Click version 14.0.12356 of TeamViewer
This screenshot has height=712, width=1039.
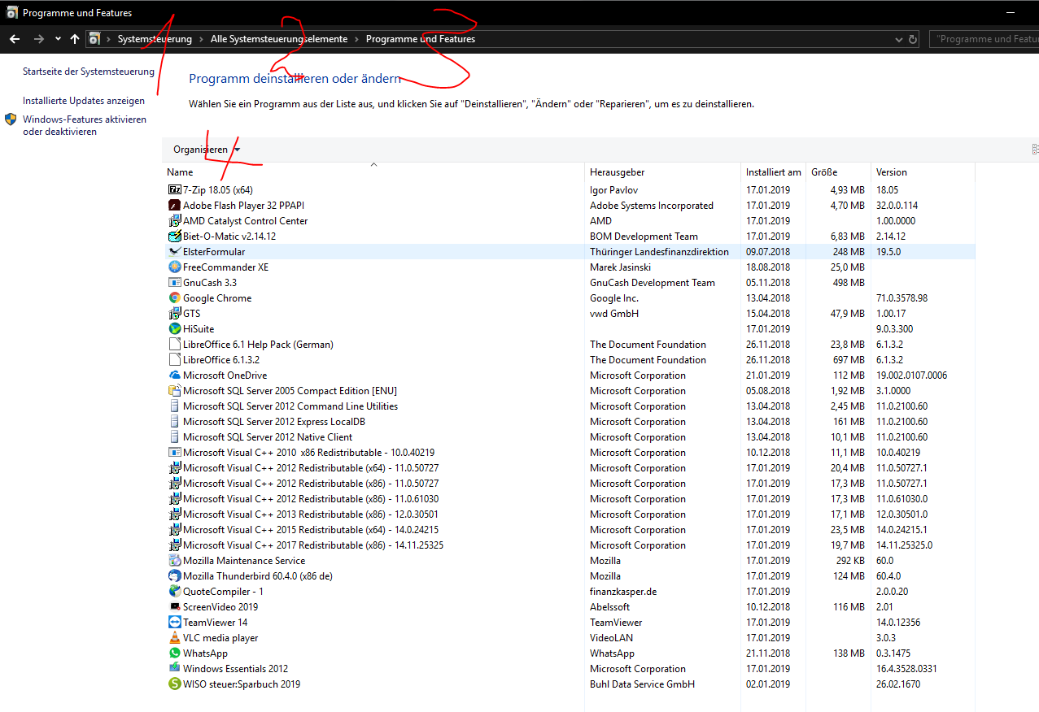(899, 623)
